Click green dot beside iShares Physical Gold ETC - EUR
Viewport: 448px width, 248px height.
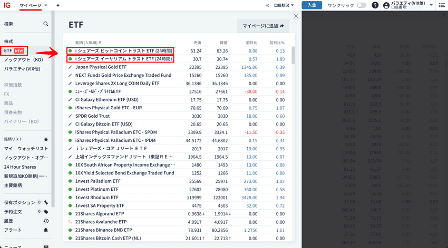pyautogui.click(x=70, y=108)
